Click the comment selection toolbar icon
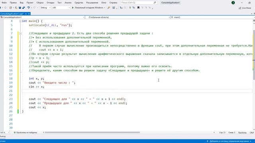The width and height of the screenshot is (255, 143). (130, 8)
